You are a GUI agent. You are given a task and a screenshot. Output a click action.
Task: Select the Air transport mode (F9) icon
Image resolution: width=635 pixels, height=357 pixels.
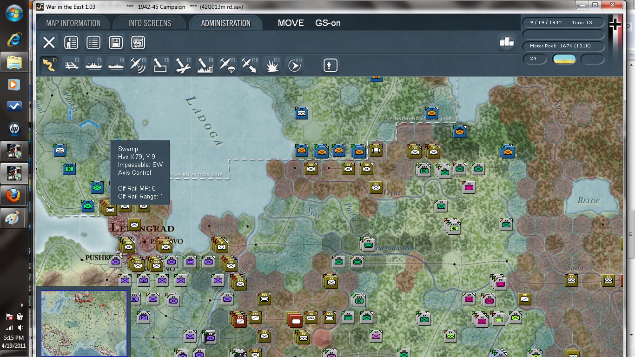227,65
